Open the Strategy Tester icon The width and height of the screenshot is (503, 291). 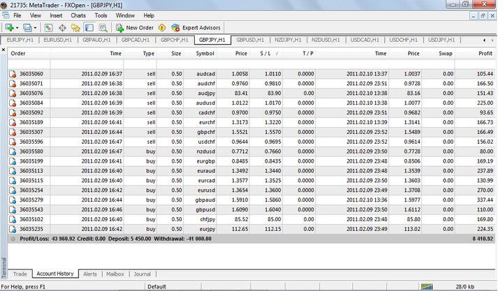tap(103, 28)
